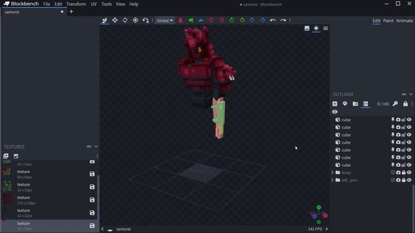Open the viewport hamburger menu

pyautogui.click(x=326, y=28)
